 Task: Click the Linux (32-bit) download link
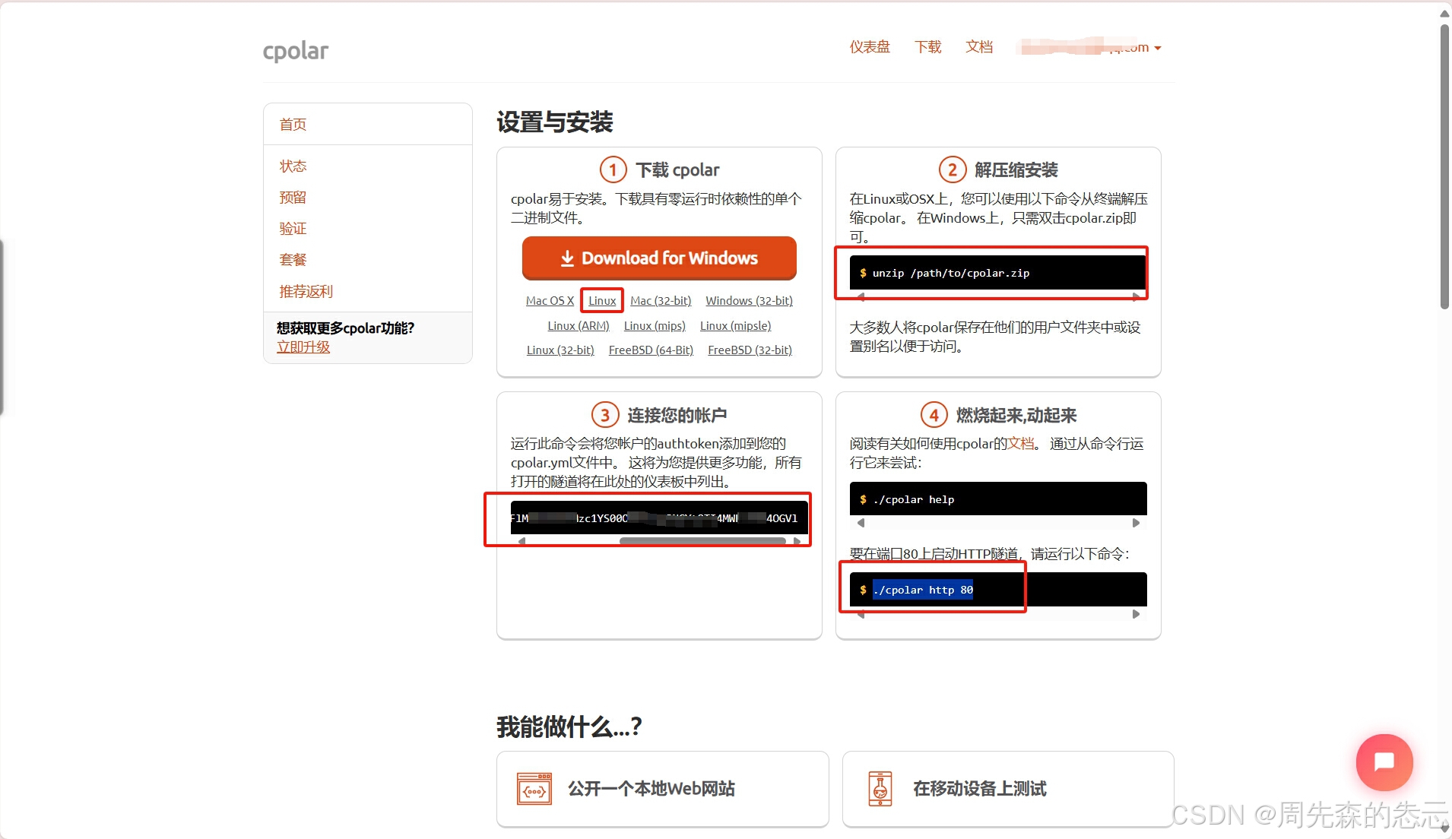click(x=560, y=350)
